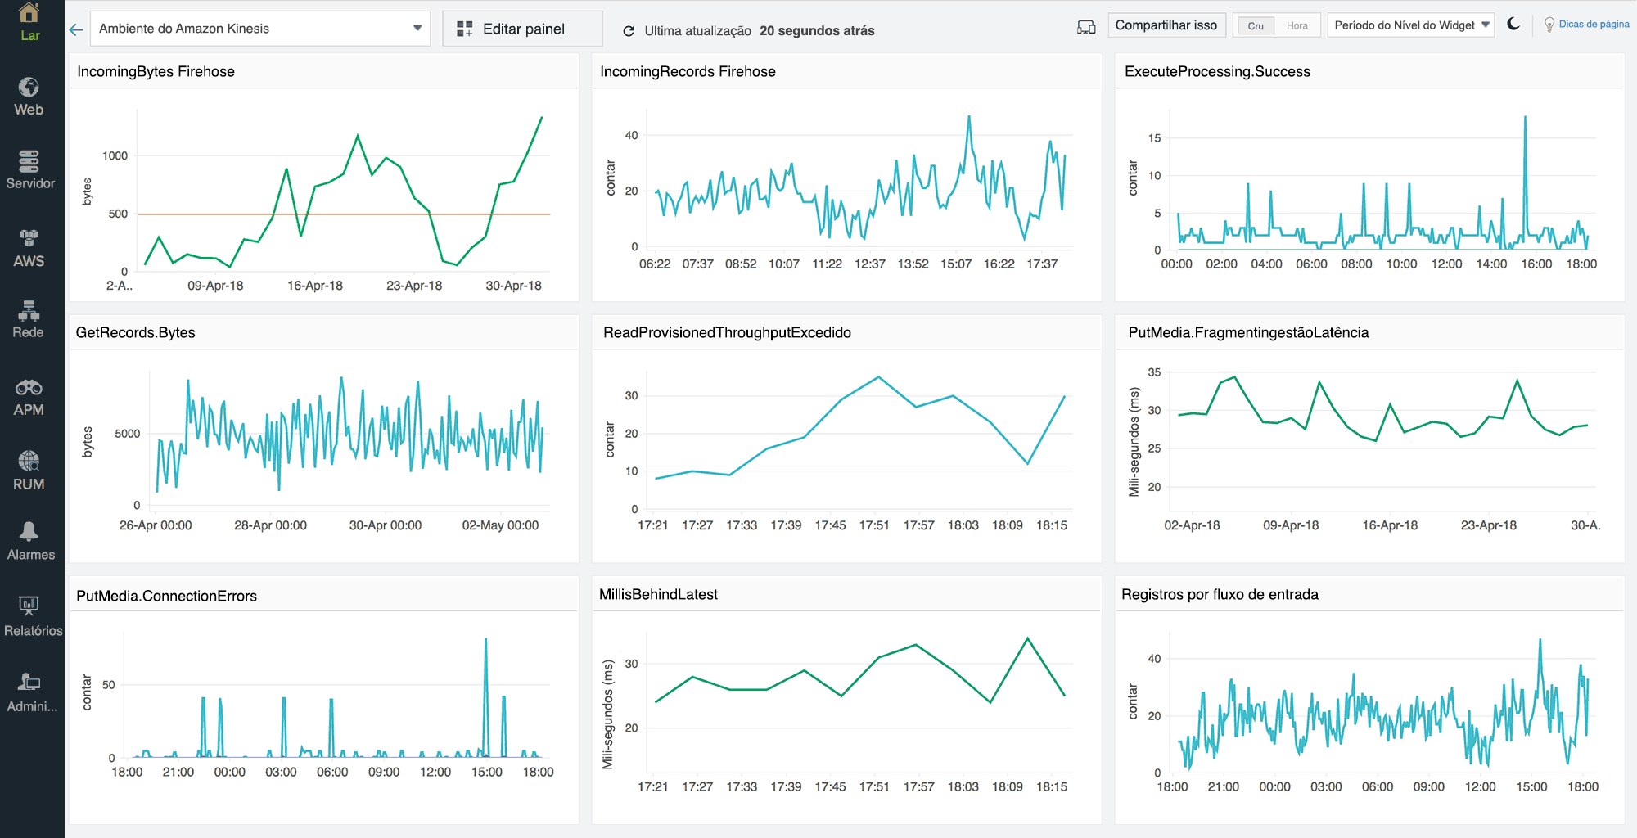Refresh data via the Ultima atualização icon

tap(628, 30)
